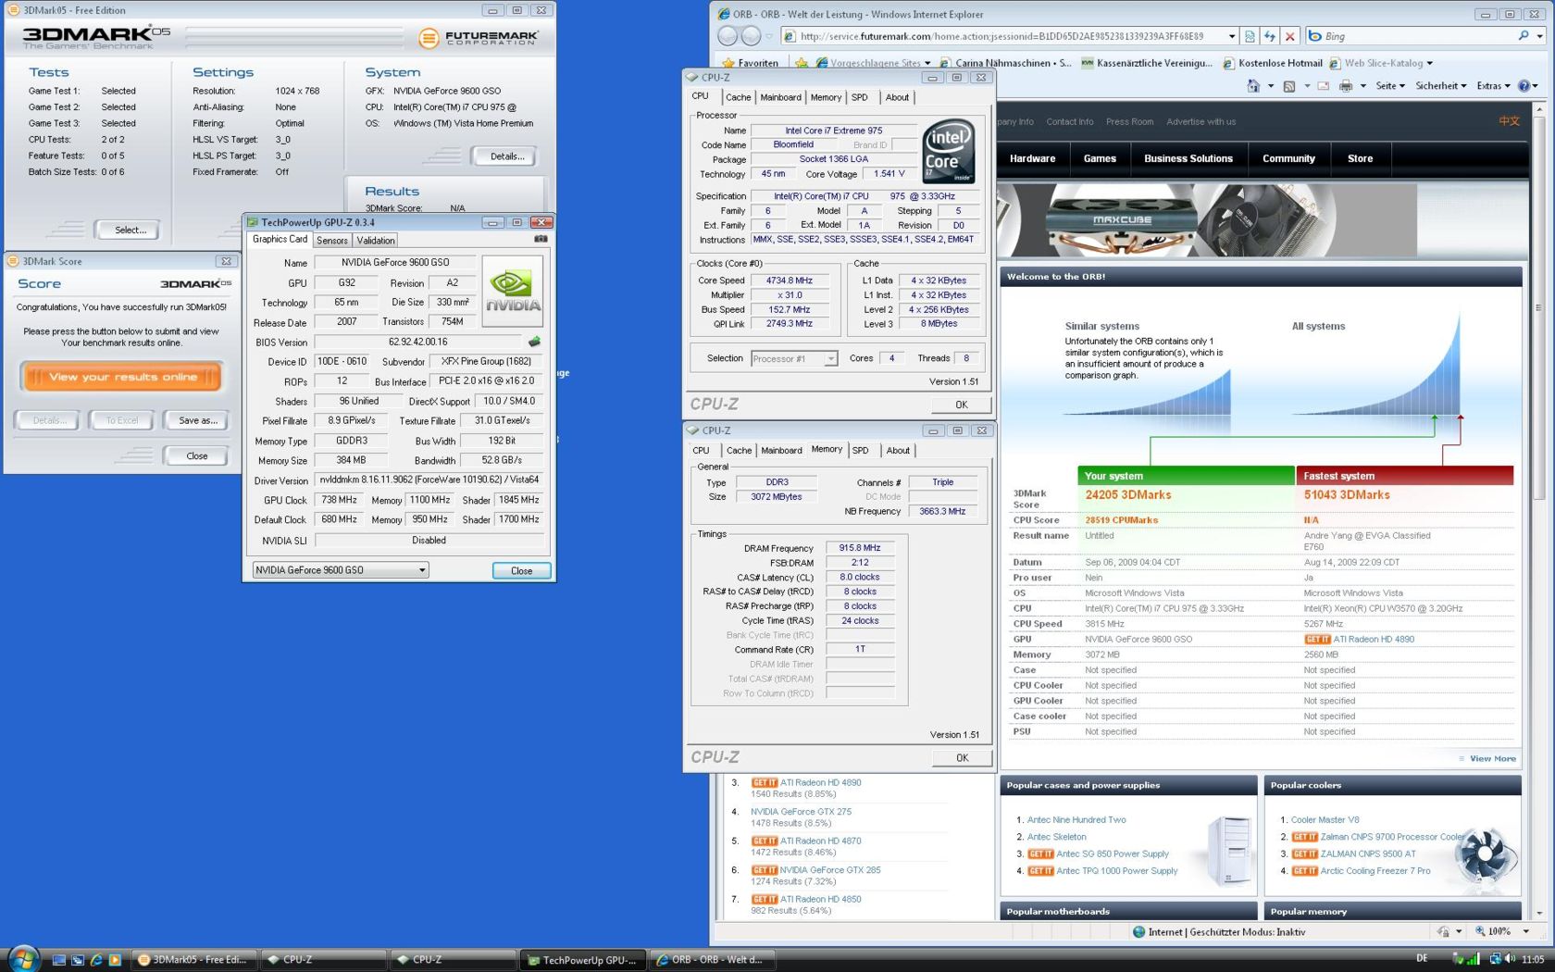Click the Save as... button in 3DMark Score
Screen dimensions: 1555x972
coord(197,420)
